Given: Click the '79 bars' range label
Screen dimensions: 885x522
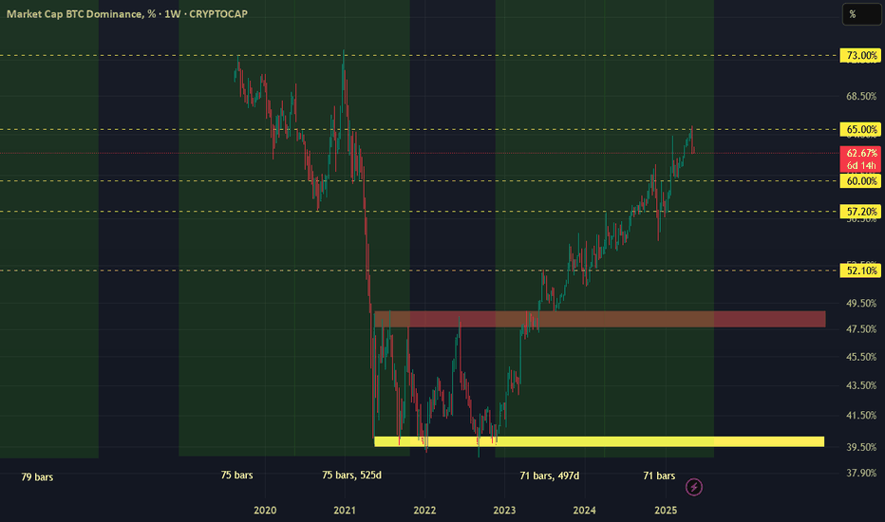Looking at the screenshot, I should point(37,477).
